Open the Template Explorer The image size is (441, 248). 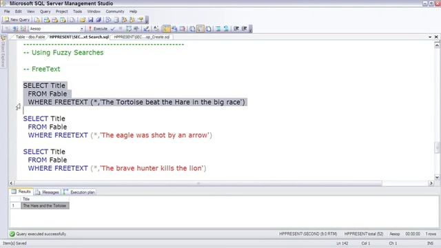point(132,20)
